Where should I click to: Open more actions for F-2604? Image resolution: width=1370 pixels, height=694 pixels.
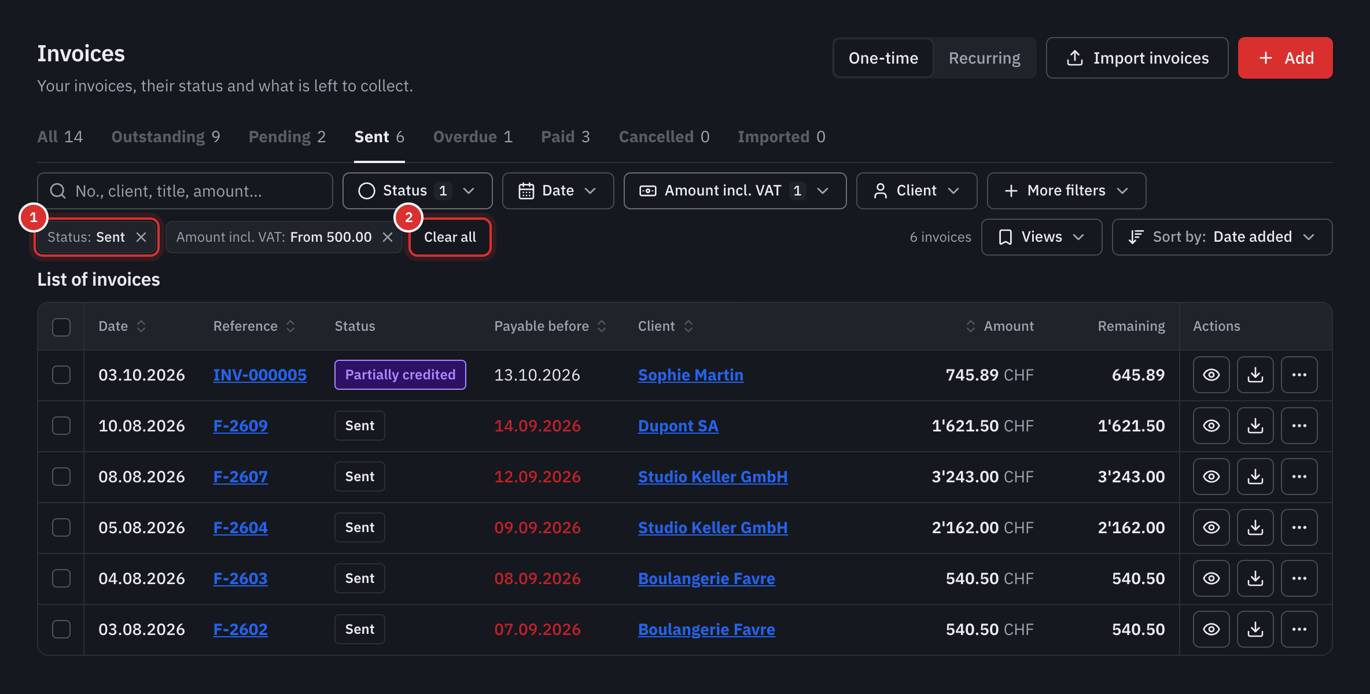pyautogui.click(x=1299, y=527)
